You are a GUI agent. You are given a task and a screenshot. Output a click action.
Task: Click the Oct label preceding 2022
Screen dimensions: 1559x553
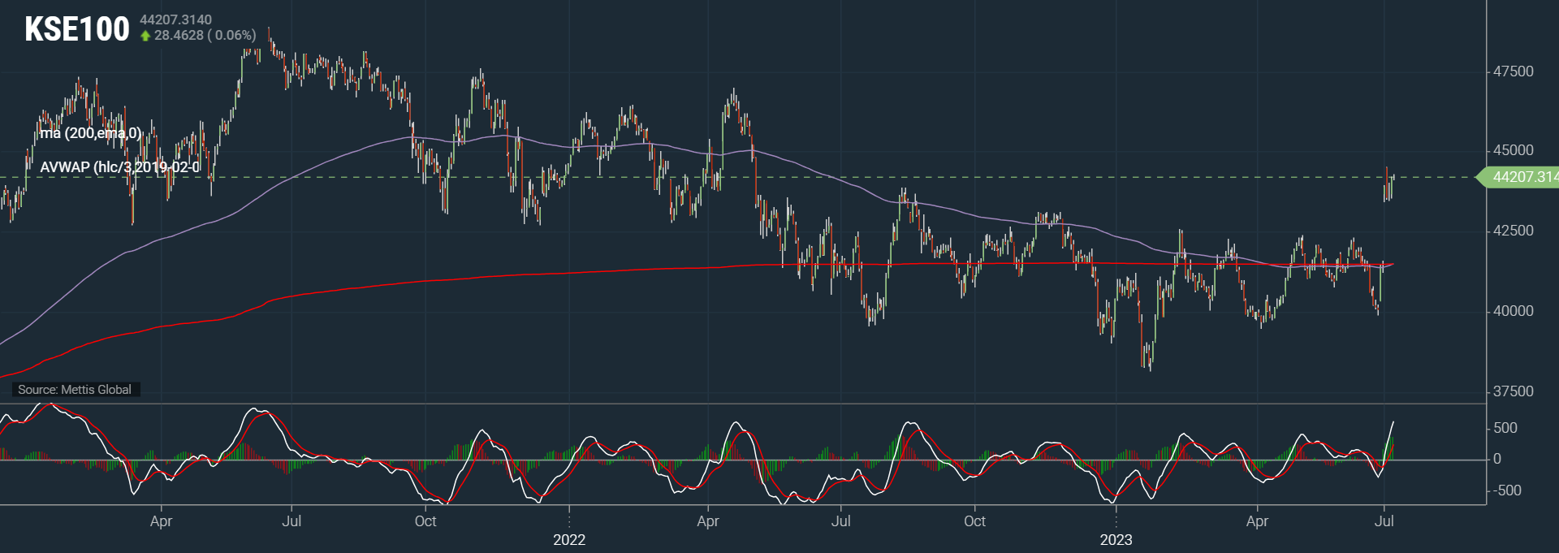click(x=425, y=521)
